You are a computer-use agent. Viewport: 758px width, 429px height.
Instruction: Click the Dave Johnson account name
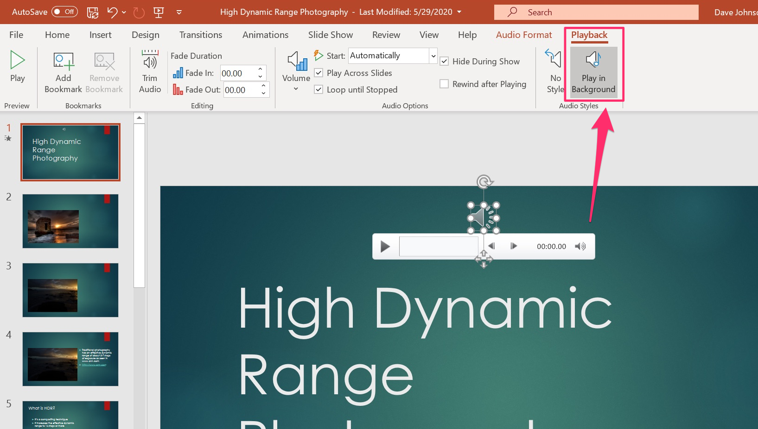tap(736, 12)
